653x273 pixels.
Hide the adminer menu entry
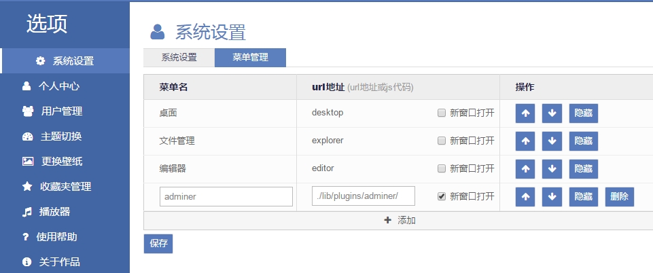(584, 197)
